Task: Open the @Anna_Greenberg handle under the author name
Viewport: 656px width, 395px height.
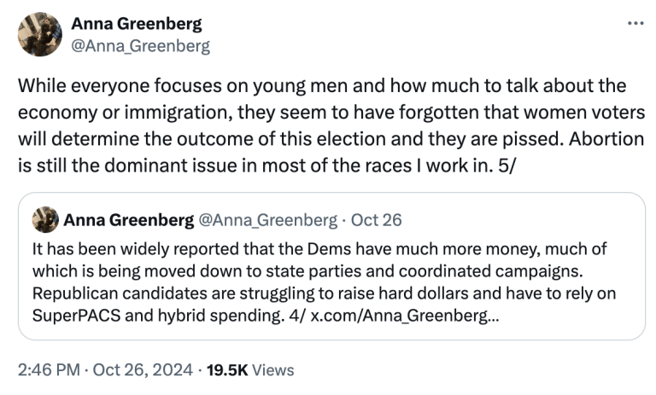Action: [x=141, y=45]
